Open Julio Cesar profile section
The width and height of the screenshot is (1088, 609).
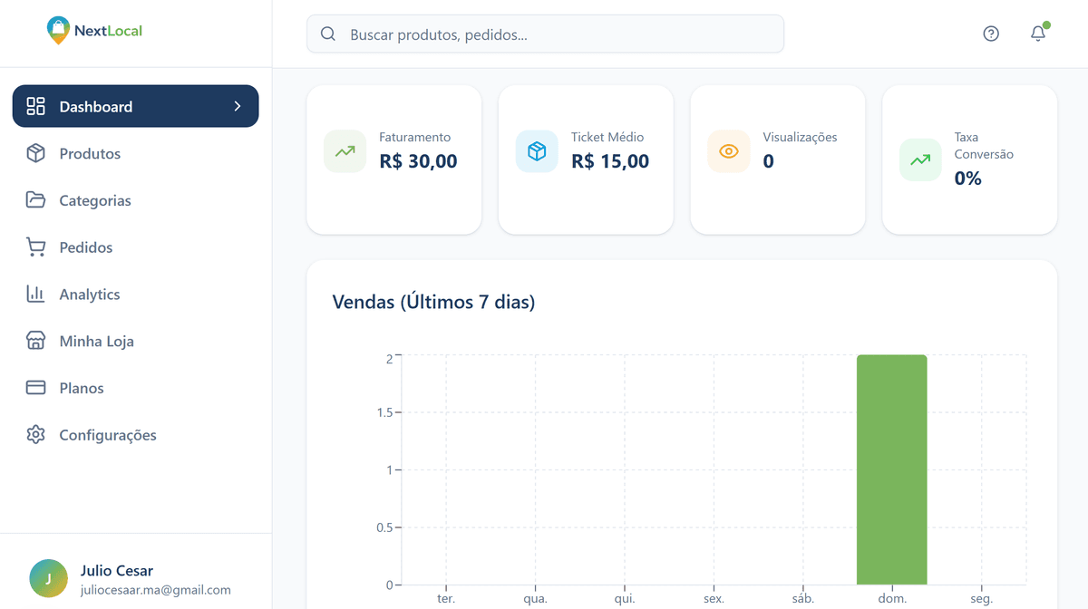[x=117, y=578]
